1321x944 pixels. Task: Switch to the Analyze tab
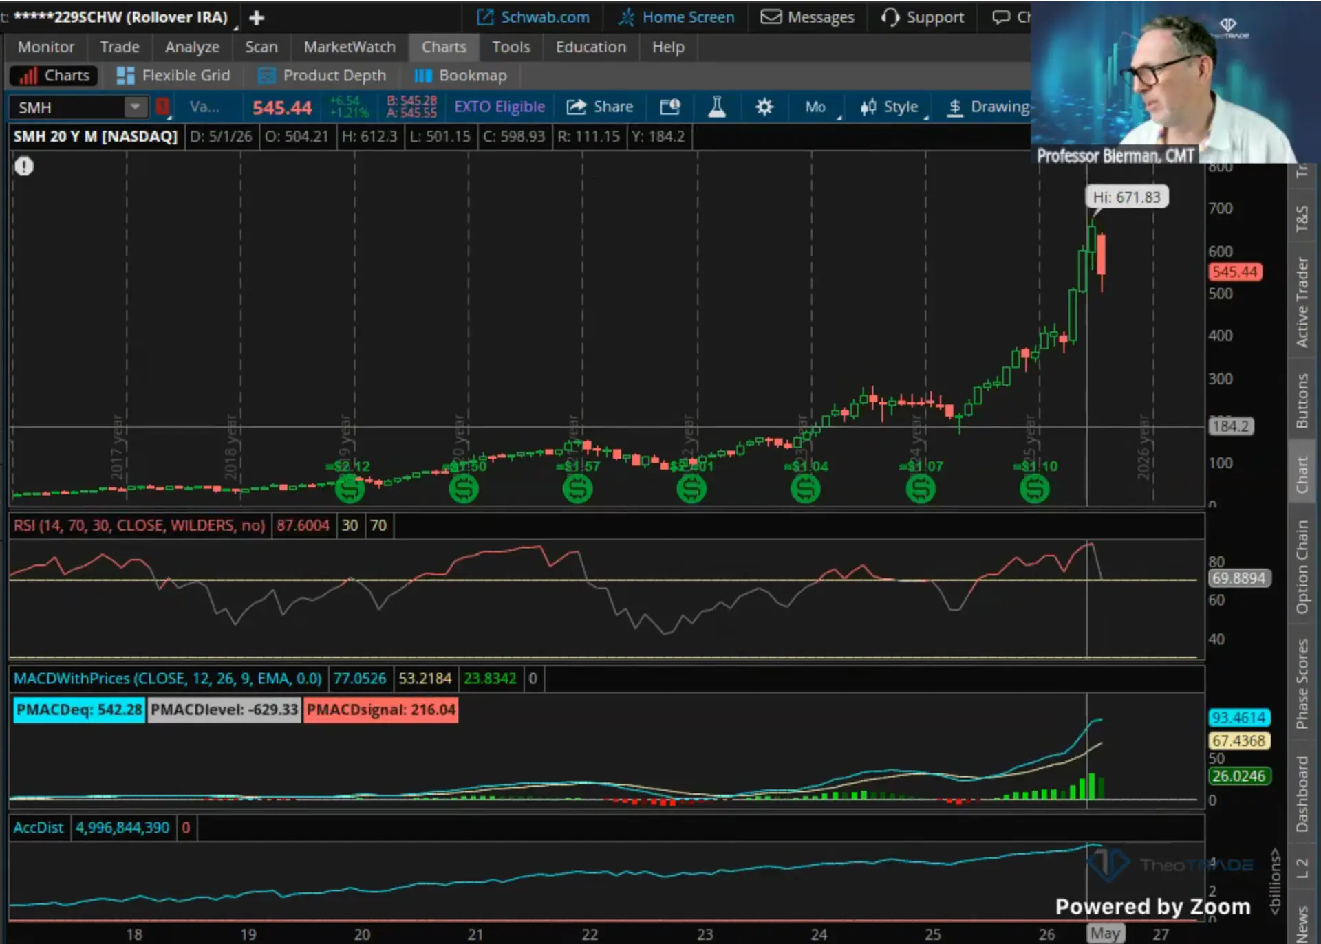tap(192, 47)
